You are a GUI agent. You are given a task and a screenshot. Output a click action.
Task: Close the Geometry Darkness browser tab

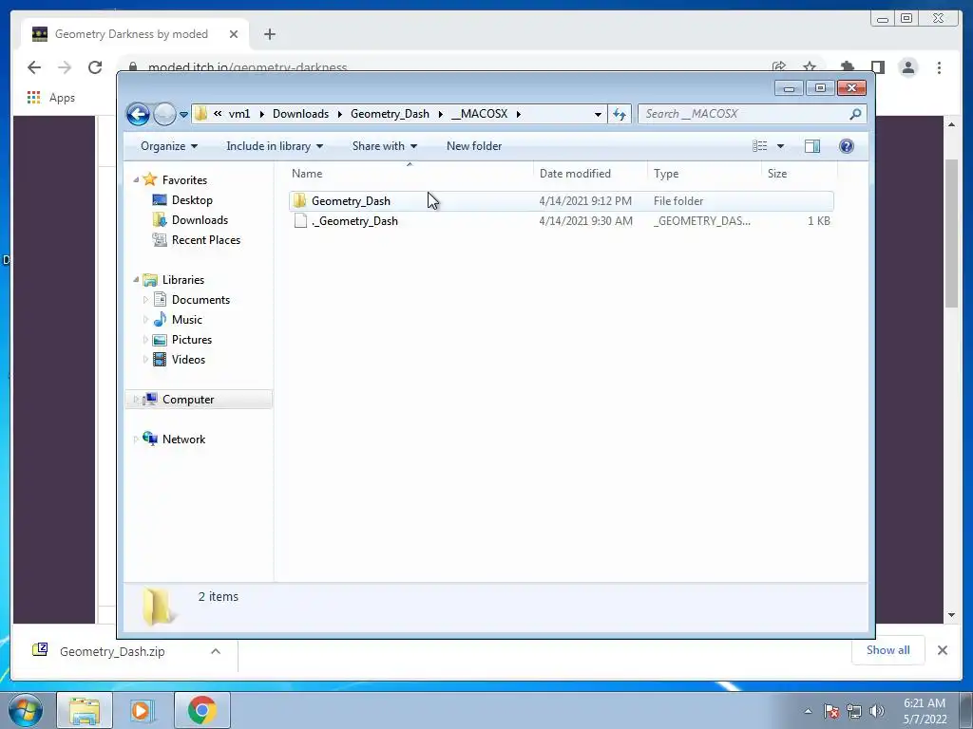(x=234, y=34)
